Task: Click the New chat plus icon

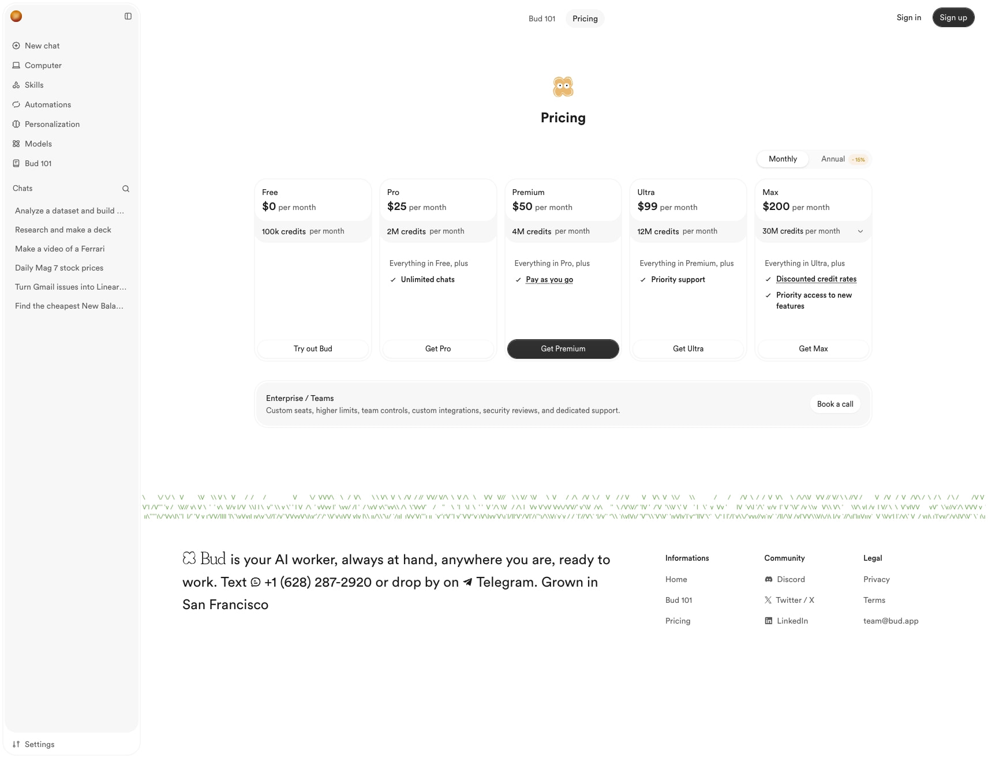Action: click(16, 46)
